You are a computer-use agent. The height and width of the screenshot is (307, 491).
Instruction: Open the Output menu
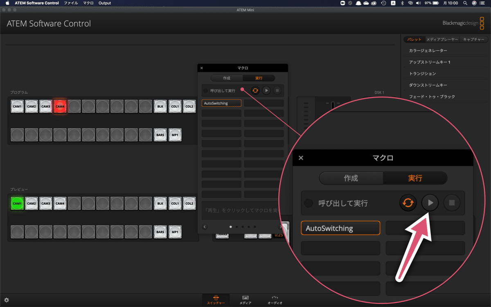click(x=105, y=3)
